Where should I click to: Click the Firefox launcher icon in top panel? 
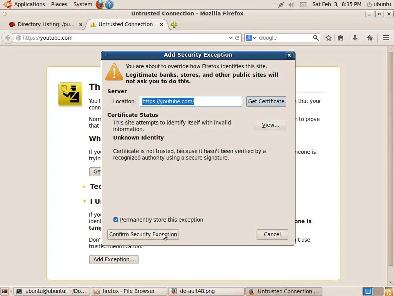tap(100, 5)
